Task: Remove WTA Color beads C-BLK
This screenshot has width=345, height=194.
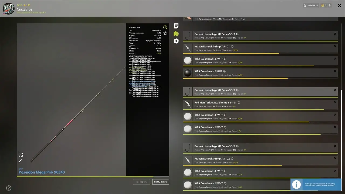Action: [335, 71]
